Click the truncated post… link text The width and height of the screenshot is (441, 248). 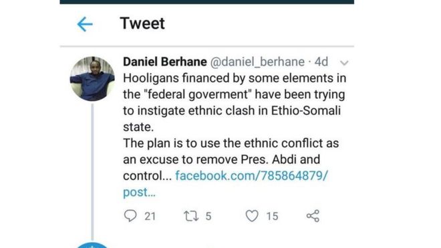[139, 193]
